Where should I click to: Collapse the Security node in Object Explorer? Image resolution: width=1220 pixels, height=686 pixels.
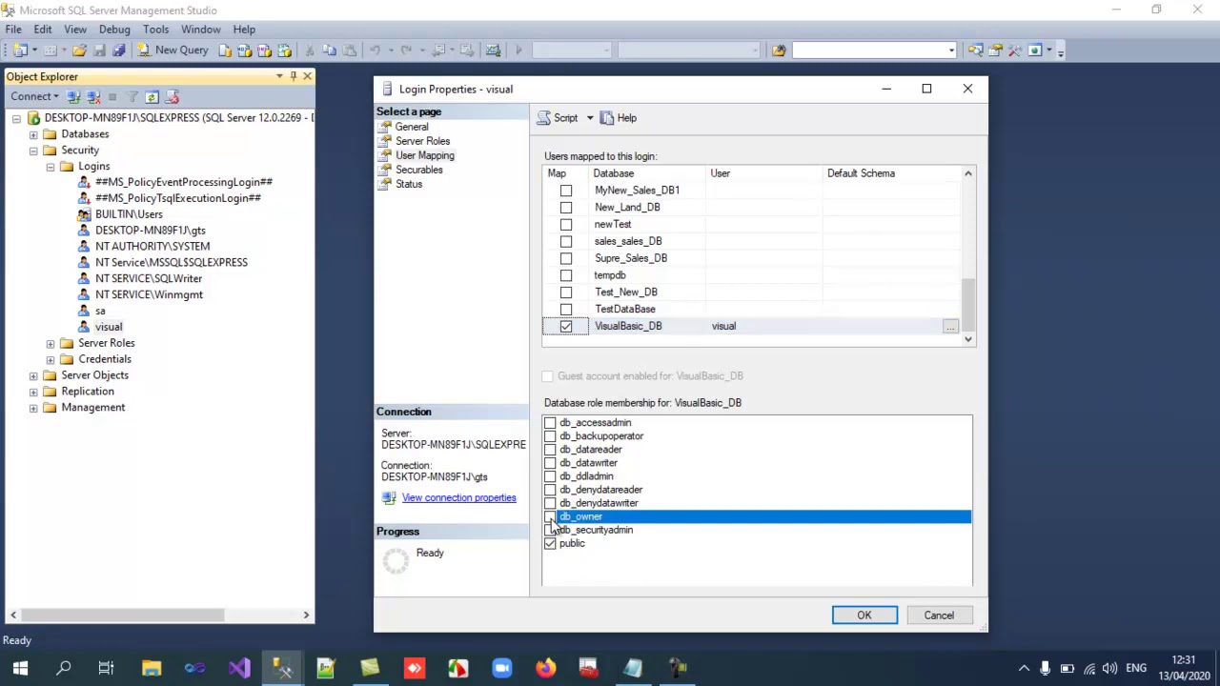click(33, 151)
